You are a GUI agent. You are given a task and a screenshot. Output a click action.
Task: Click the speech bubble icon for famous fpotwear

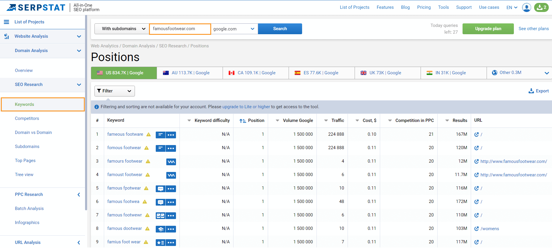[x=160, y=189]
